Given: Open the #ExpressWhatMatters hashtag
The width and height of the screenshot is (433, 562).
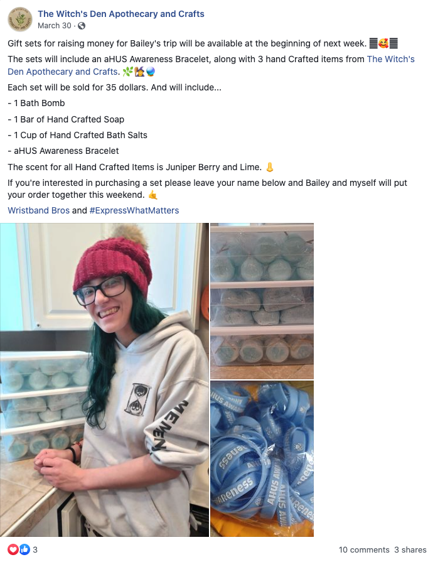Looking at the screenshot, I should [x=134, y=210].
